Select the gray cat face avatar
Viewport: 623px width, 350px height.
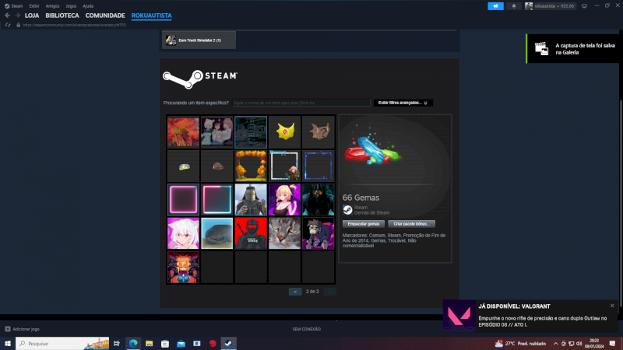click(x=284, y=233)
